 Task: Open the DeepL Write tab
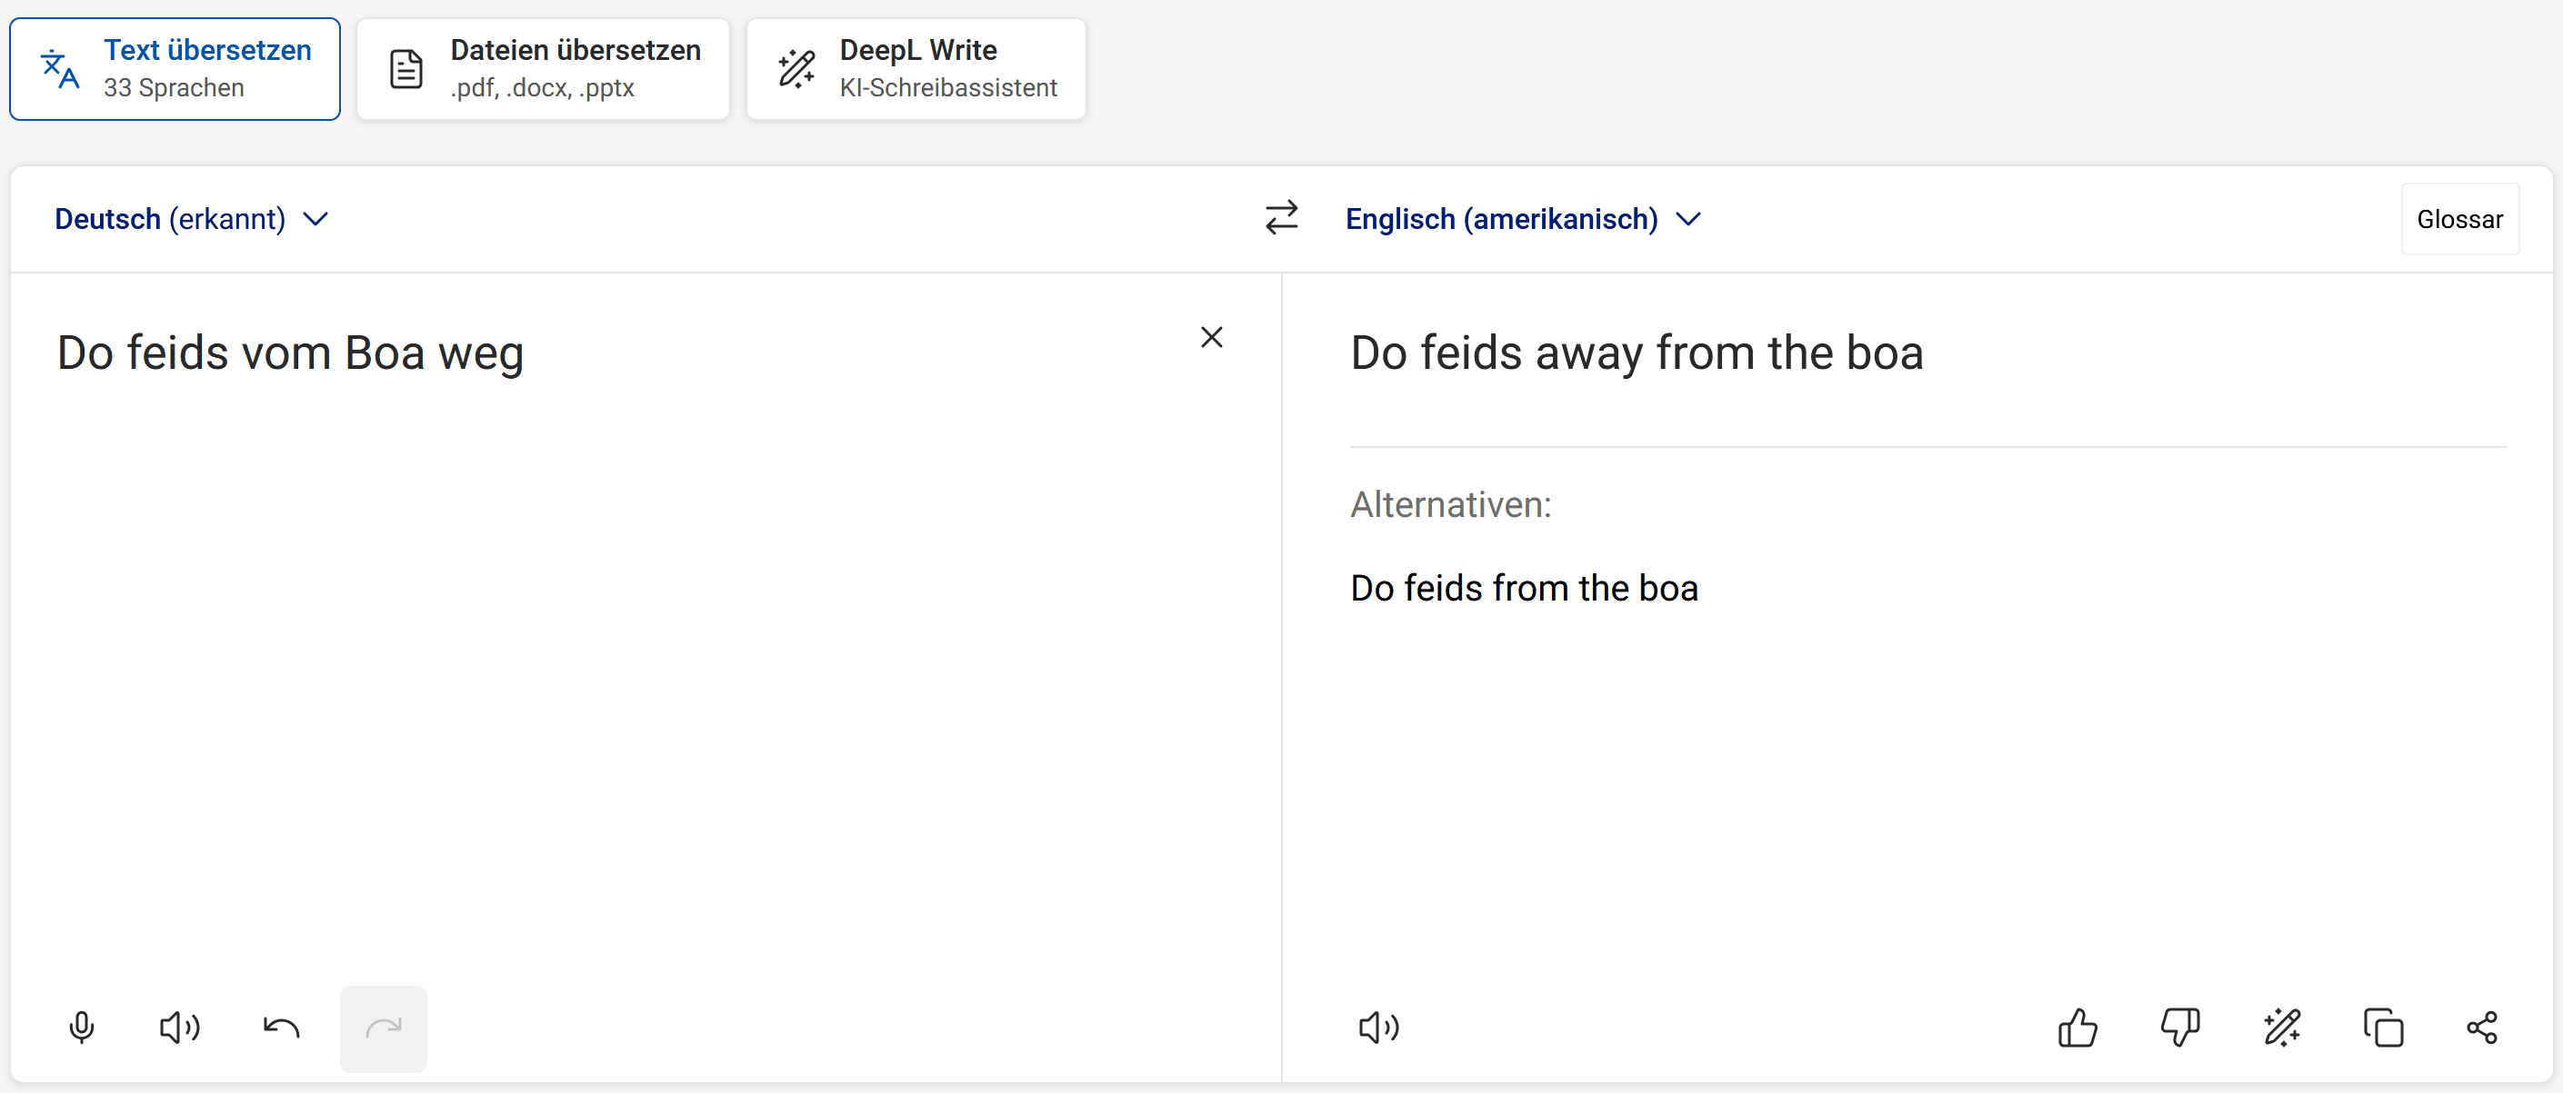tap(916, 69)
